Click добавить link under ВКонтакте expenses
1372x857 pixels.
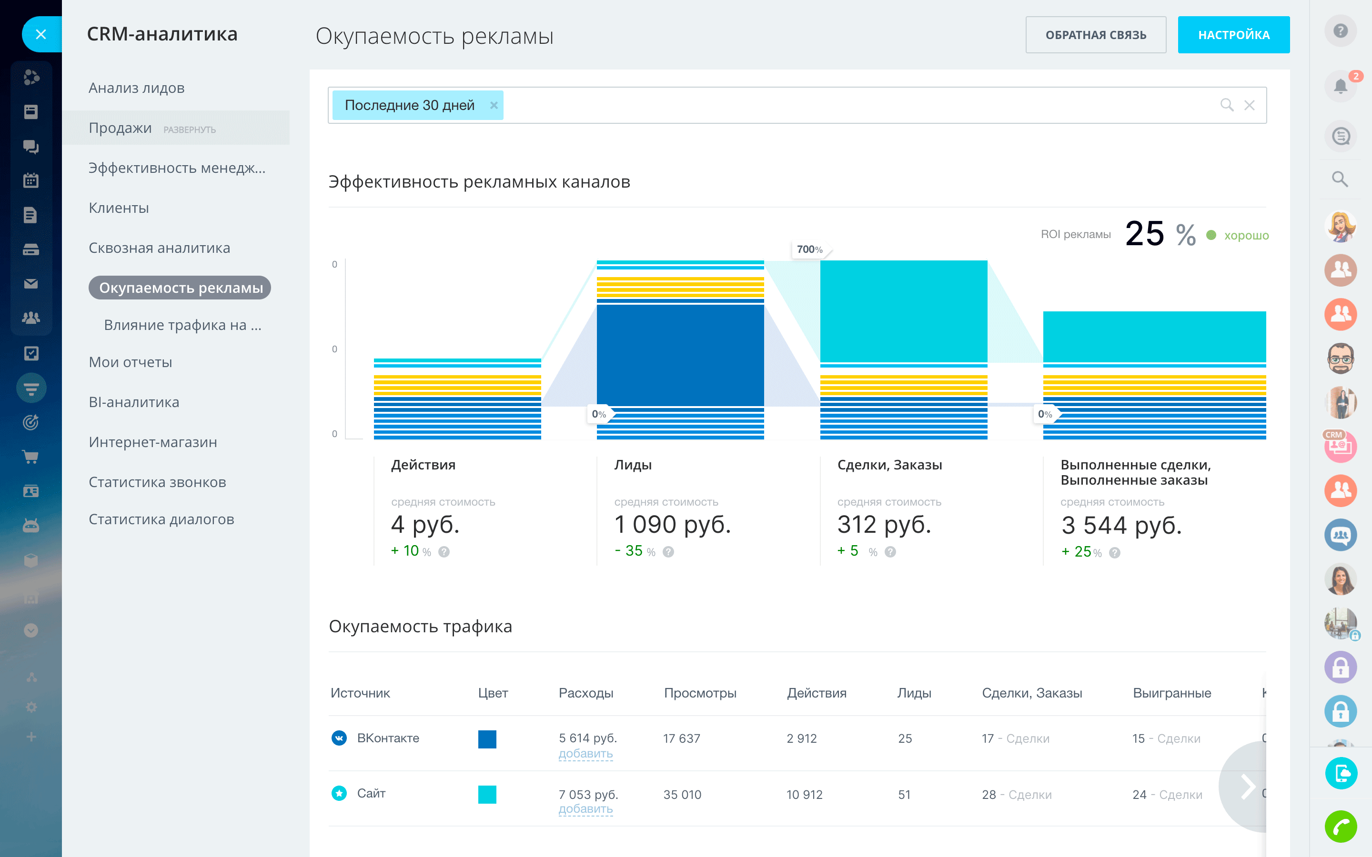pyautogui.click(x=585, y=753)
